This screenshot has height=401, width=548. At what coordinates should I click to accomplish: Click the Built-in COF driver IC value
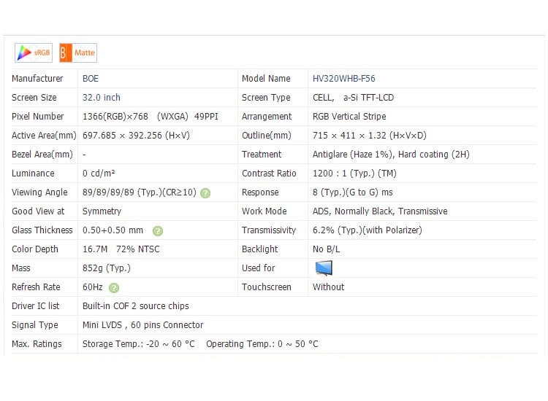pyautogui.click(x=135, y=306)
